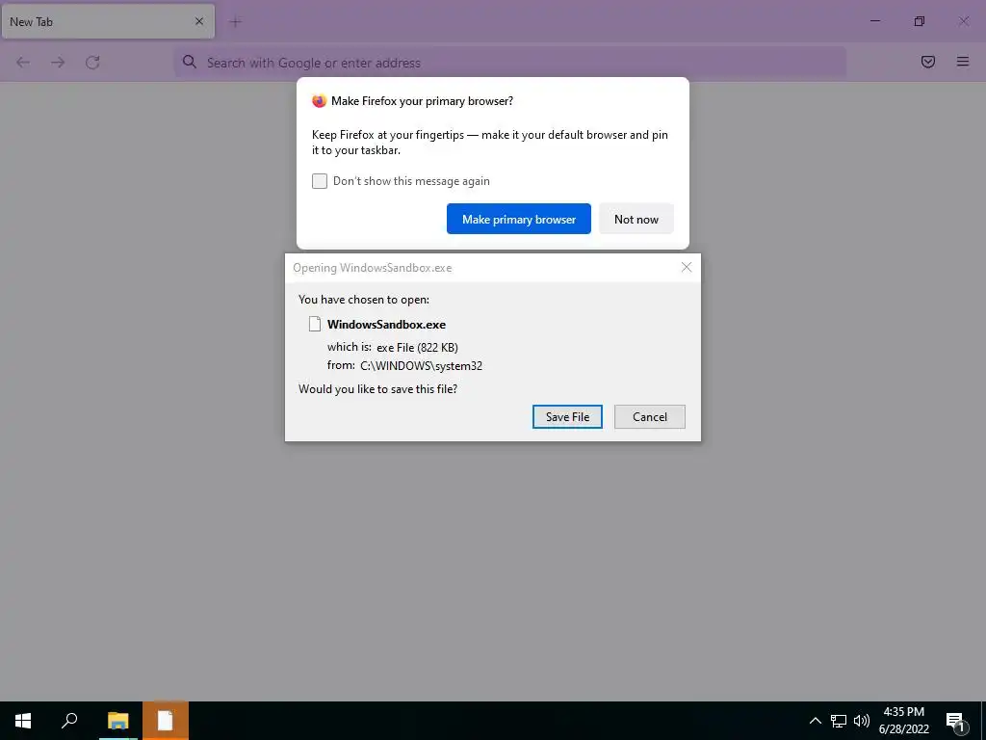986x740 pixels.
Task: Click the Search with Google address field
Action: (510, 63)
